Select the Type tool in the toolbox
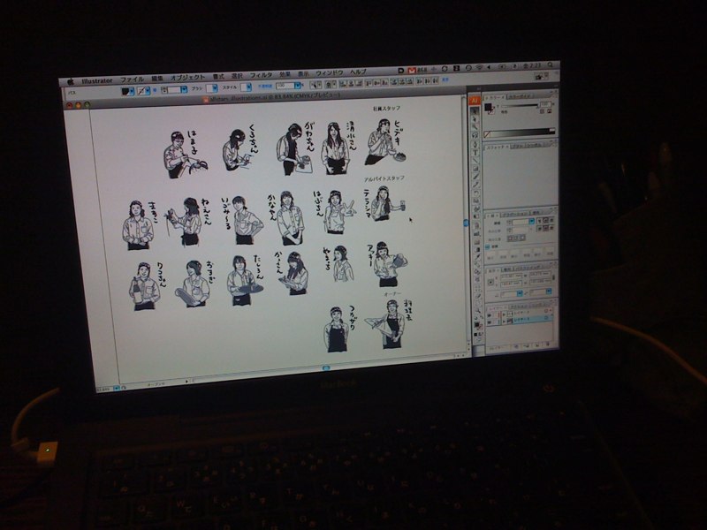 point(475,152)
